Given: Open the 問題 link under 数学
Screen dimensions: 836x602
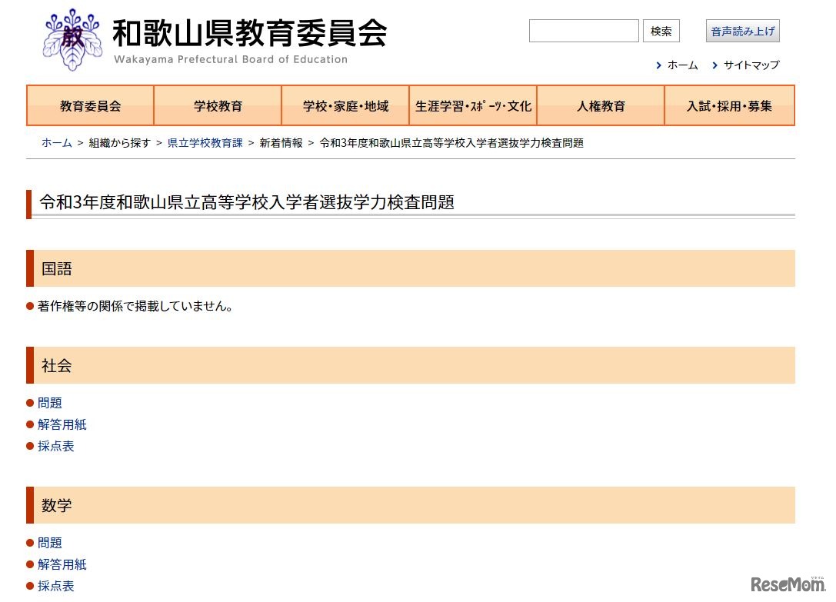Looking at the screenshot, I should [x=49, y=542].
